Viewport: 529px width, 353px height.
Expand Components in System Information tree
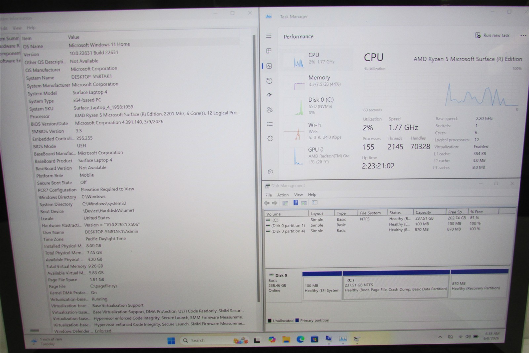[10, 53]
